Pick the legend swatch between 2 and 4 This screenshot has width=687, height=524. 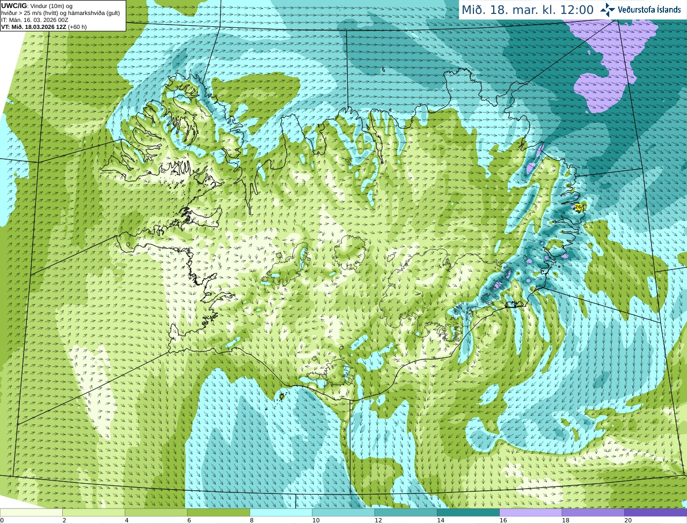[x=93, y=512]
